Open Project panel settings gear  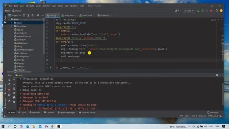click(38, 15)
